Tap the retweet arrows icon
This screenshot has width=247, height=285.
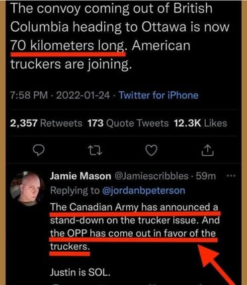(x=95, y=150)
